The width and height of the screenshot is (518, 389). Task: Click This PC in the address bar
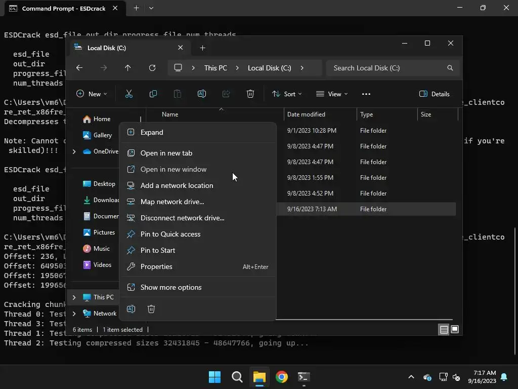click(215, 68)
